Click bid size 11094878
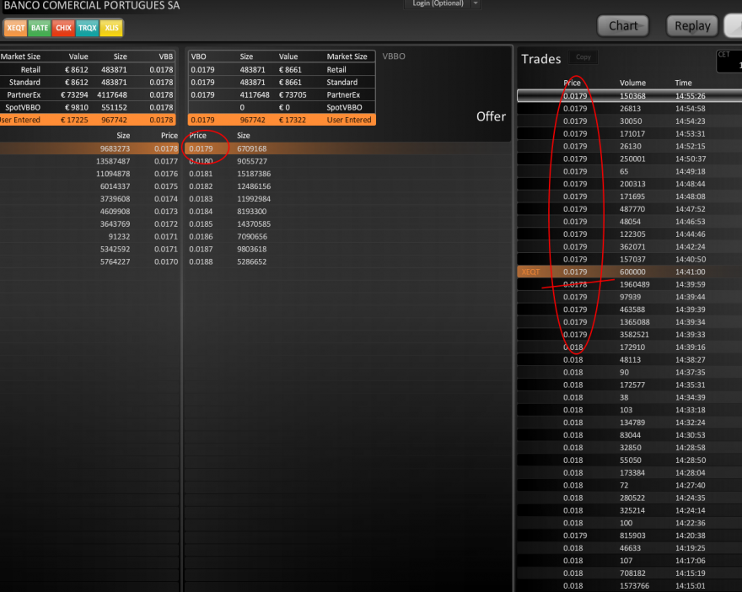742x592 pixels. (113, 174)
